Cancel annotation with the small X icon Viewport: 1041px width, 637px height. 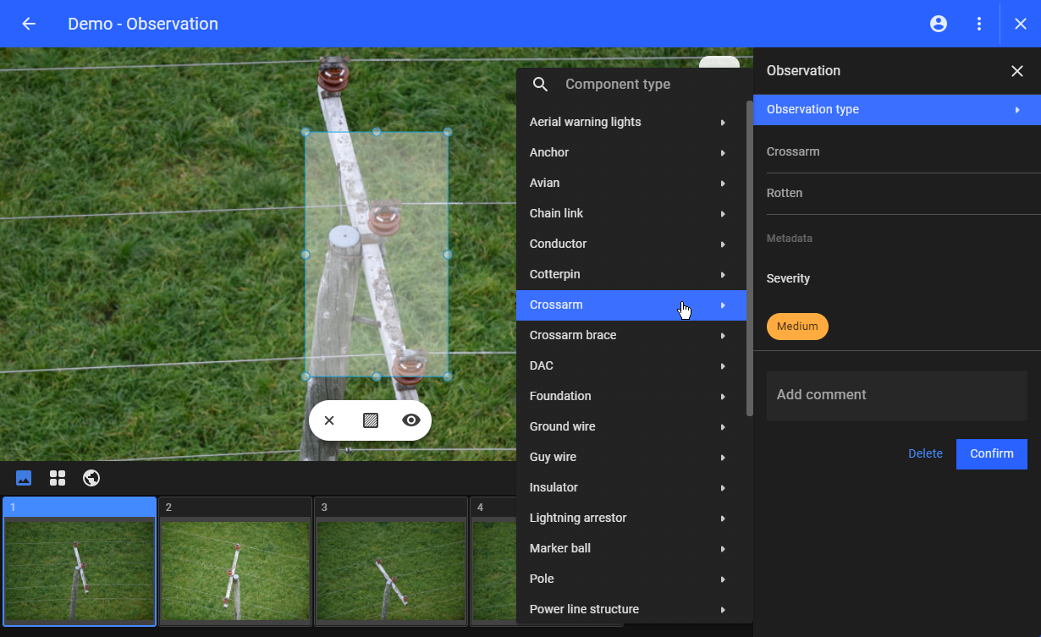329,420
